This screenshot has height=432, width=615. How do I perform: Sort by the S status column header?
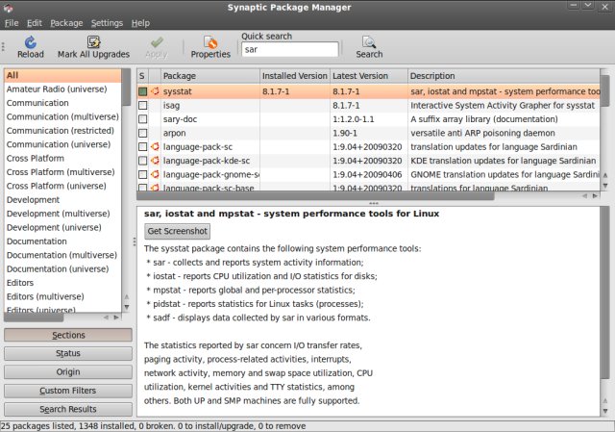click(142, 76)
